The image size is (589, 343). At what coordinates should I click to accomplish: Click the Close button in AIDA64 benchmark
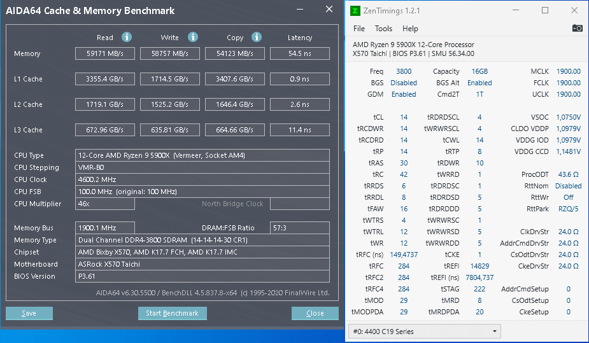(x=315, y=313)
